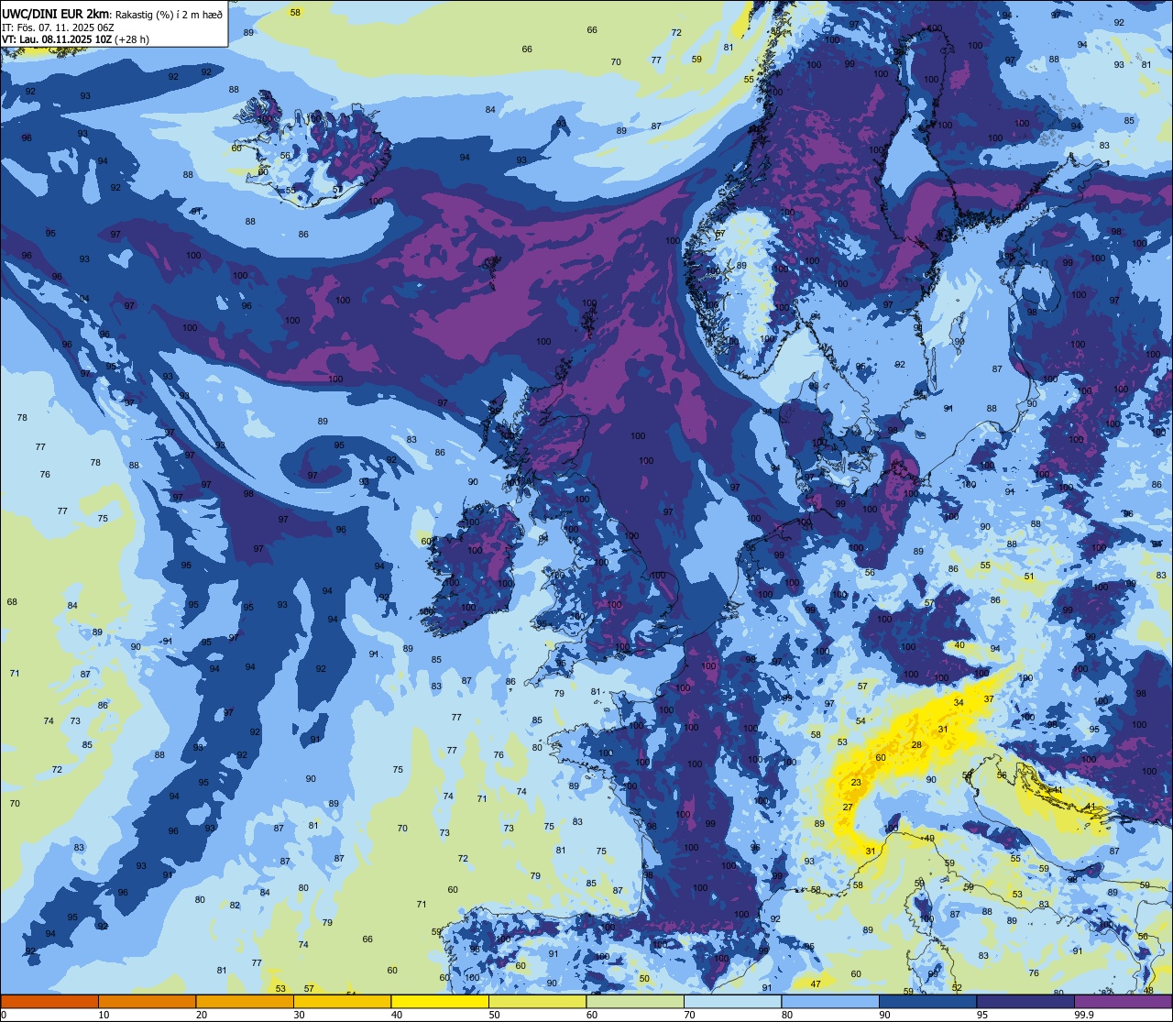Click the orange 10–20 legend swatch
This screenshot has height=1022, width=1173.
(147, 1001)
